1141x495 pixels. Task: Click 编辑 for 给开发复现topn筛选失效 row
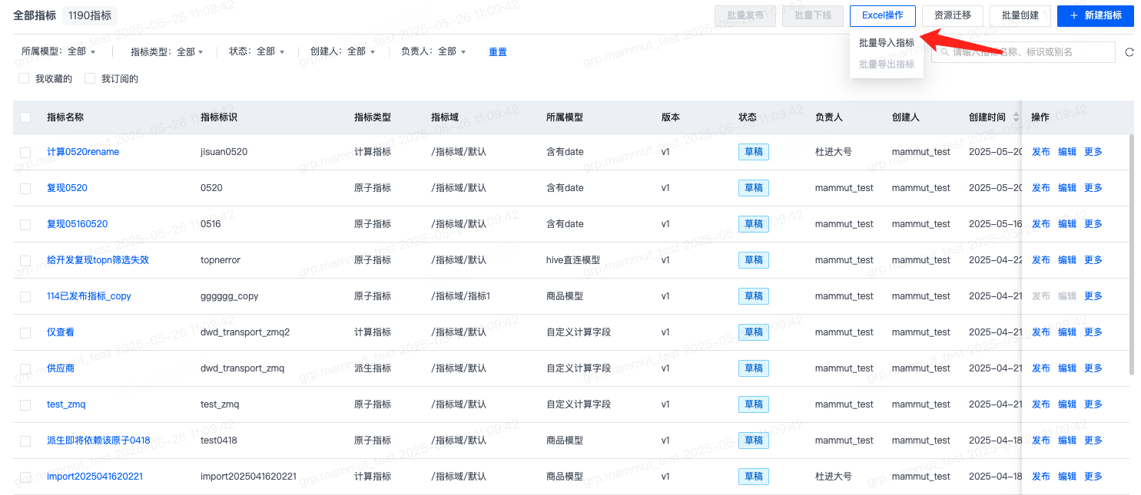[x=1067, y=260]
